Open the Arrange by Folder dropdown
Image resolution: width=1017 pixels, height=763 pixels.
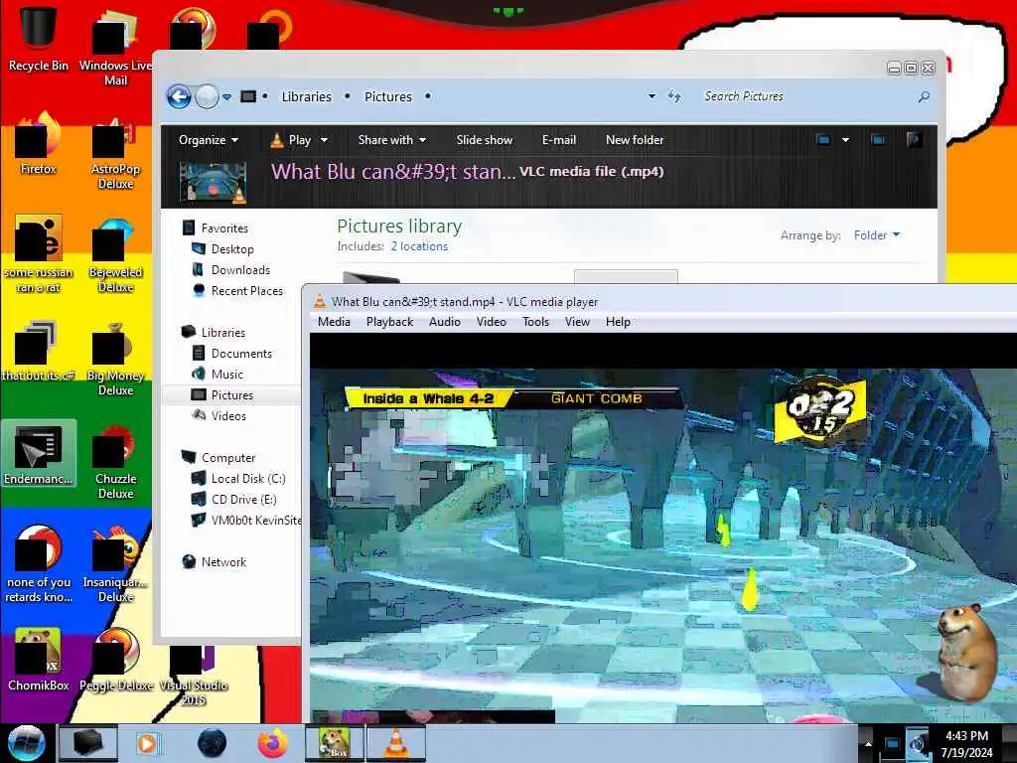point(877,234)
